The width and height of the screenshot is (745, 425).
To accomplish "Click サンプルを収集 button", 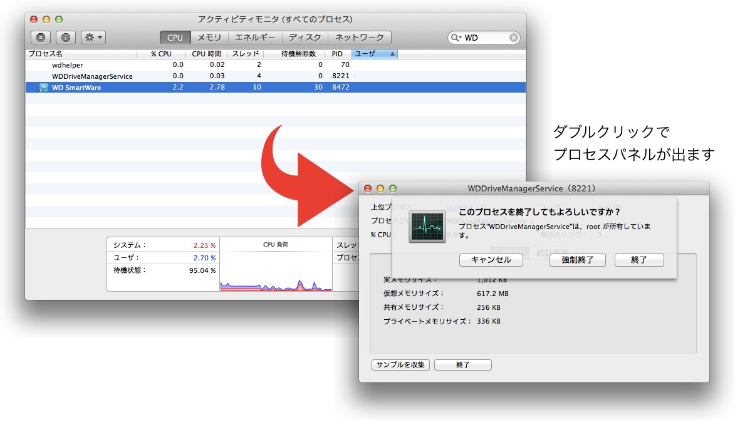I will [400, 365].
